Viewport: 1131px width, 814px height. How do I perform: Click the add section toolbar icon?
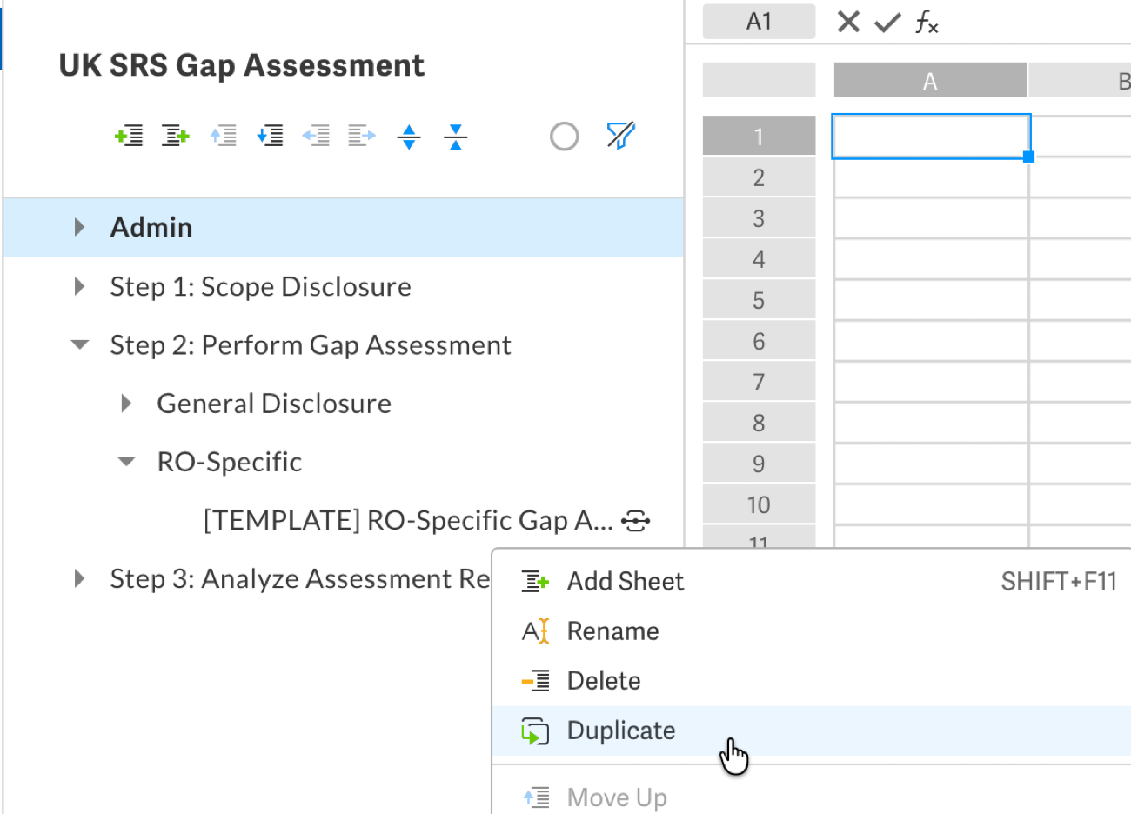(x=129, y=136)
